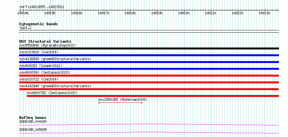Open the nsv1023616 (Coe2014) label
The height and width of the screenshot is (137, 288).
pyautogui.click(x=39, y=52)
